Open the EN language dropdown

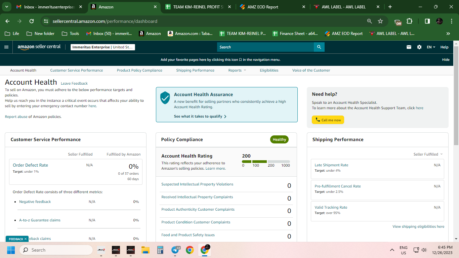click(x=431, y=47)
